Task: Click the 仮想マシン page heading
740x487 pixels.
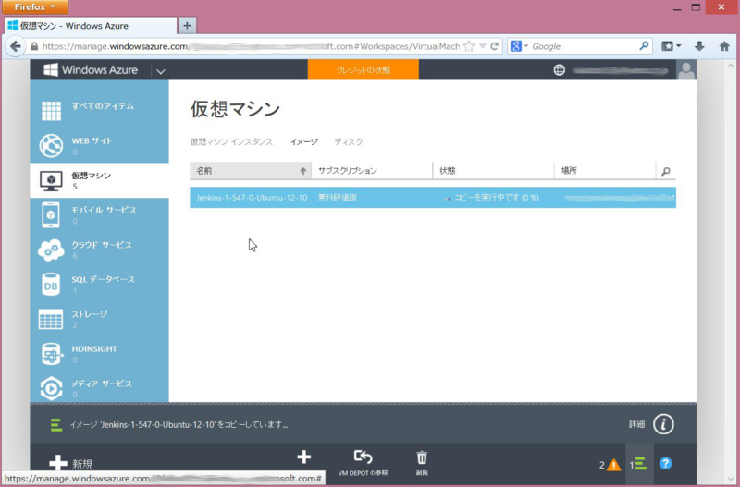Action: click(236, 109)
